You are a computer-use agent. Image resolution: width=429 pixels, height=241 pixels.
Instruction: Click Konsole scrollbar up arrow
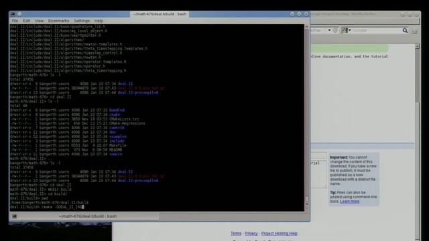(x=307, y=27)
